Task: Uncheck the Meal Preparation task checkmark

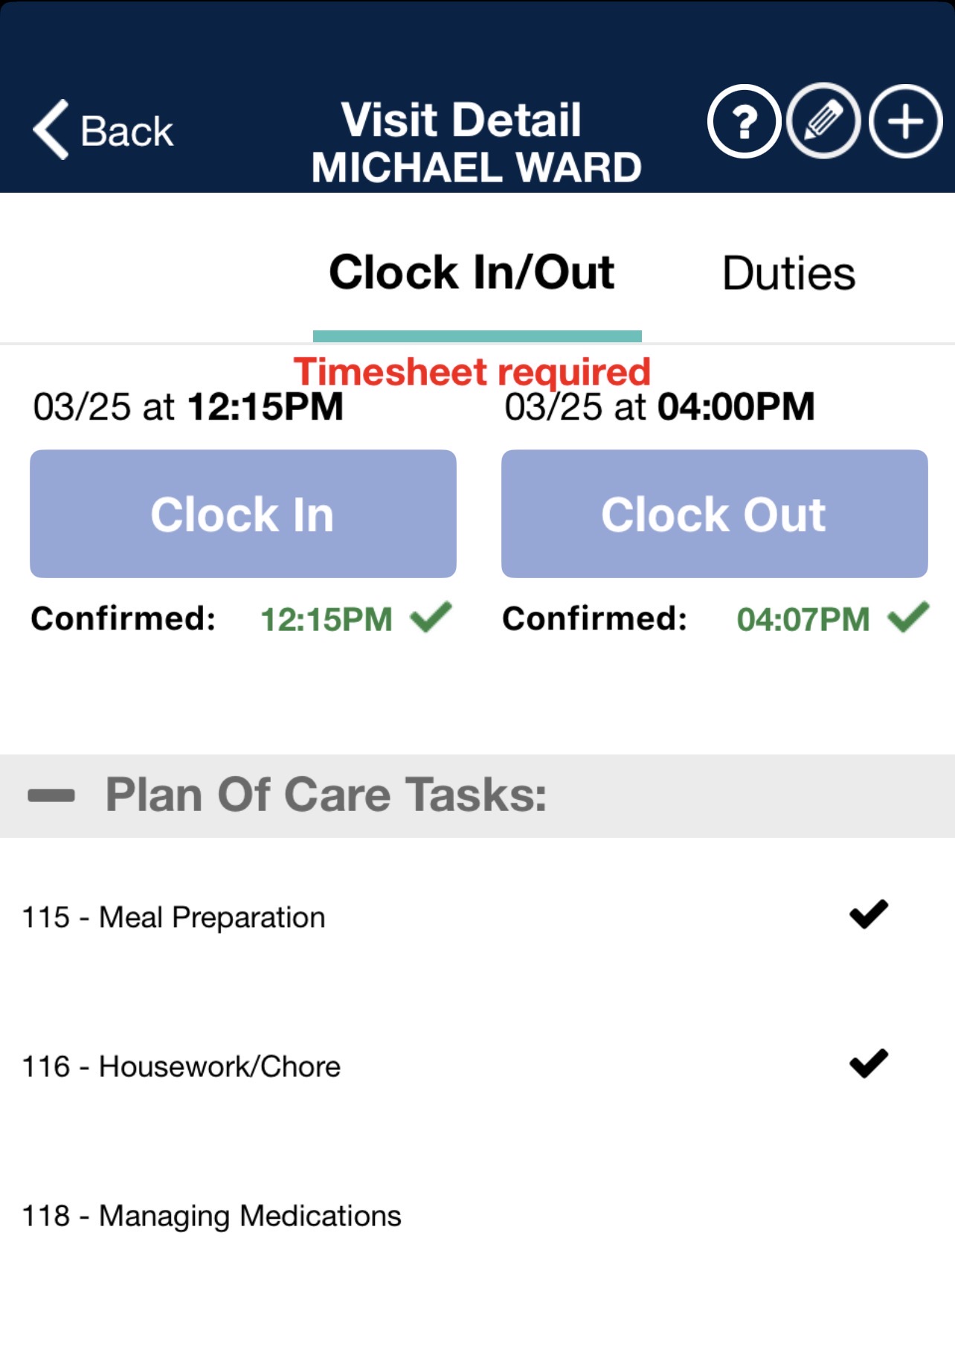Action: (869, 914)
